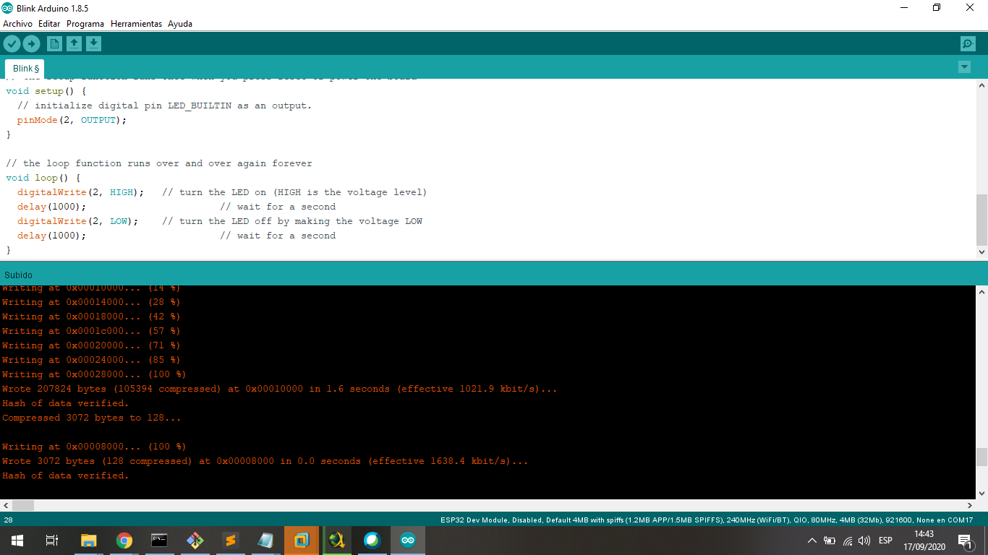Create a new sketch from the toolbar
The image size is (988, 555).
54,44
